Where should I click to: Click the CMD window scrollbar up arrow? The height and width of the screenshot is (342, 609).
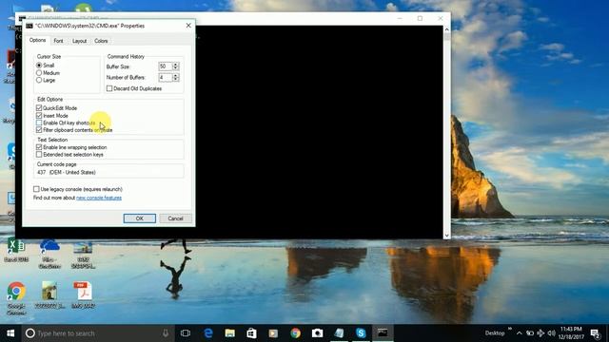click(x=446, y=29)
